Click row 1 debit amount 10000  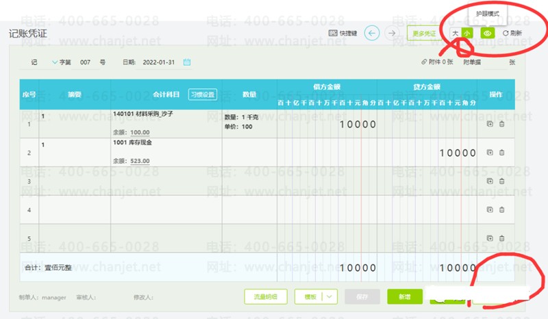[x=358, y=125]
